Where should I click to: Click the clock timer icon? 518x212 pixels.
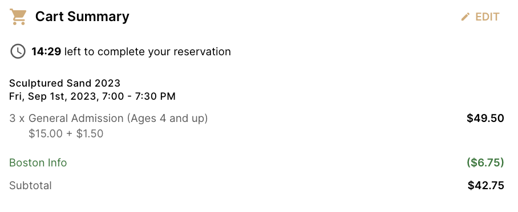(x=18, y=52)
